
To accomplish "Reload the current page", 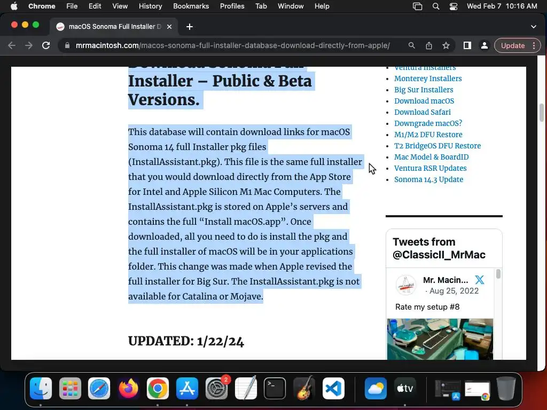I will click(x=46, y=46).
